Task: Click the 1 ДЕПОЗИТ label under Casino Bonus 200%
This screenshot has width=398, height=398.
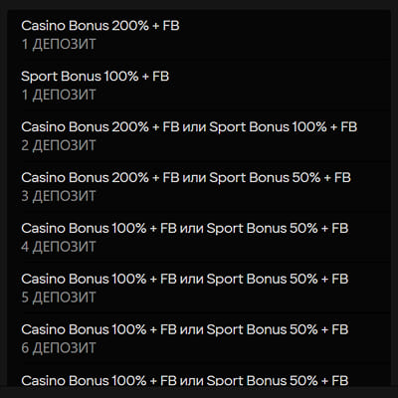Action: [x=59, y=44]
